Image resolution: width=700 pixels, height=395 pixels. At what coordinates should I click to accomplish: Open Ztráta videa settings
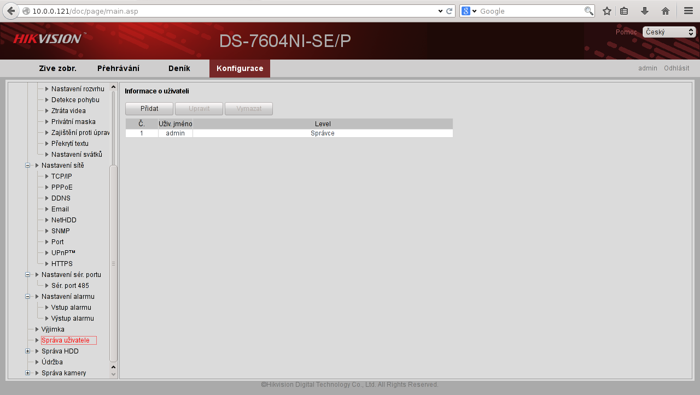pos(68,111)
